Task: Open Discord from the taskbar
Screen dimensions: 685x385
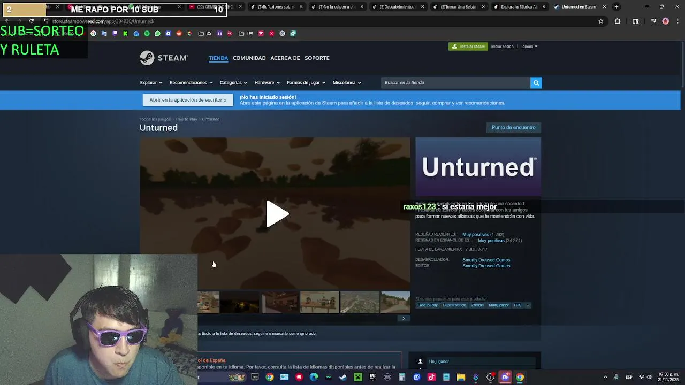Action: pos(505,377)
